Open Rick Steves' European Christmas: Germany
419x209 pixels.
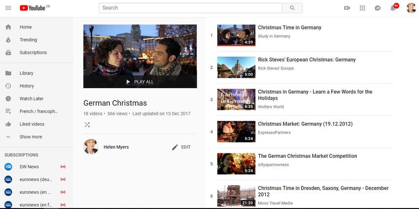pyautogui.click(x=307, y=60)
